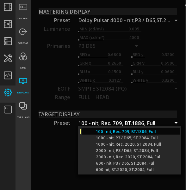The image size is (186, 190).
Task: Choose 600-nit, BT.2020, ST.2084 option
Action: tap(129, 169)
